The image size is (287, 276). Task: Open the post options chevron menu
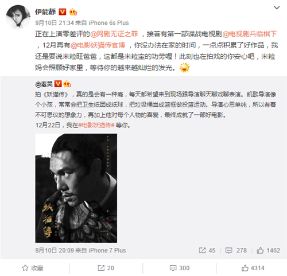pyautogui.click(x=277, y=7)
